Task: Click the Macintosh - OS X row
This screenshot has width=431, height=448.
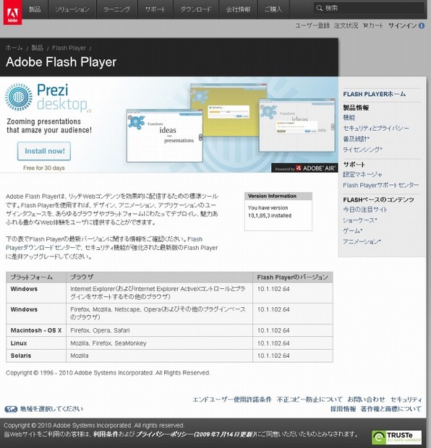Action: point(169,330)
